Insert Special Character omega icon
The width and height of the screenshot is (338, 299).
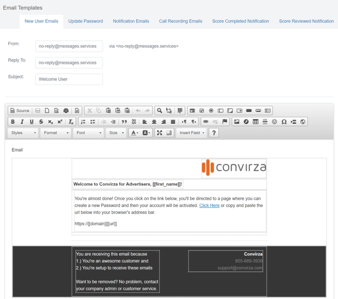pyautogui.click(x=284, y=122)
